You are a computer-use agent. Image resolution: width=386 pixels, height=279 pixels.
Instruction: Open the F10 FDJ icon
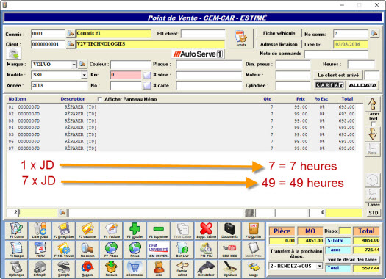pos(206,250)
